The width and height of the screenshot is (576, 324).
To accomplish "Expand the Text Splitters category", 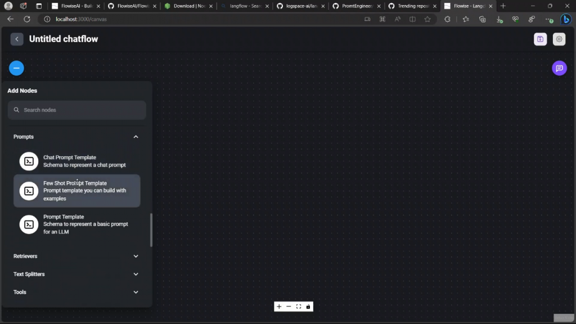I will [136, 274].
